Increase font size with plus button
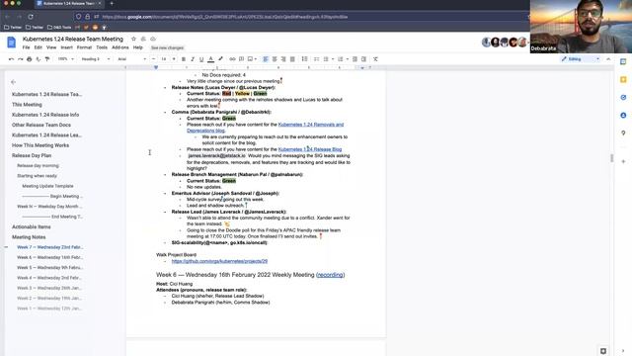Screen dimensions: 632x356 [174, 59]
